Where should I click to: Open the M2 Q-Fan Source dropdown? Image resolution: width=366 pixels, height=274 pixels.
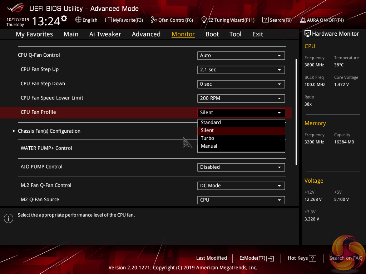click(241, 200)
